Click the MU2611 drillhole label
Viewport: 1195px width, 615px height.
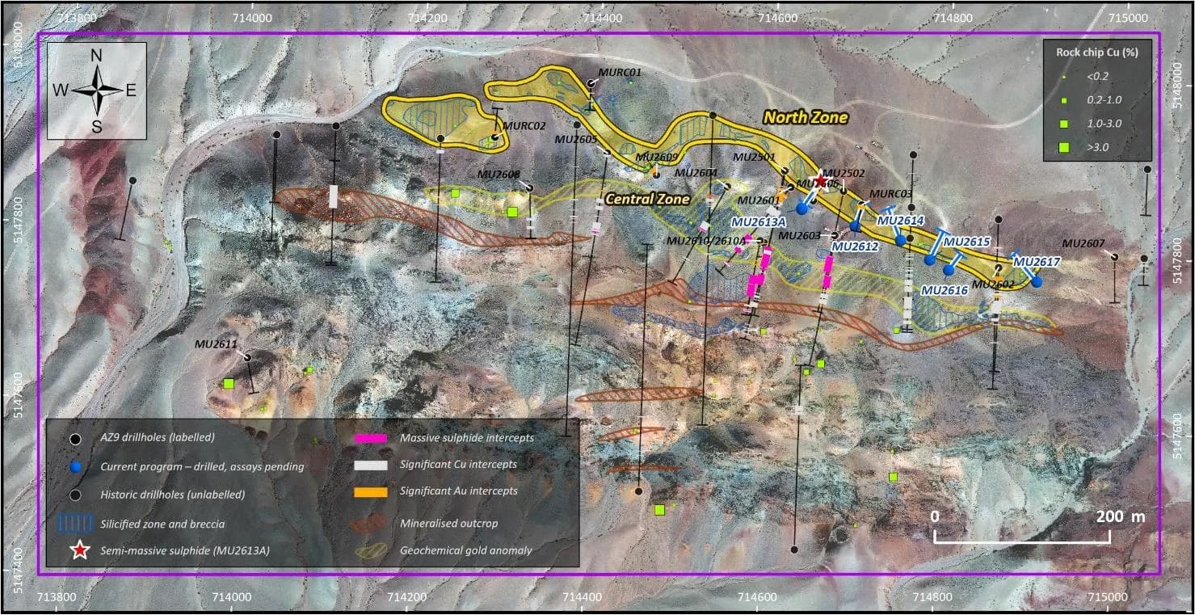[216, 344]
